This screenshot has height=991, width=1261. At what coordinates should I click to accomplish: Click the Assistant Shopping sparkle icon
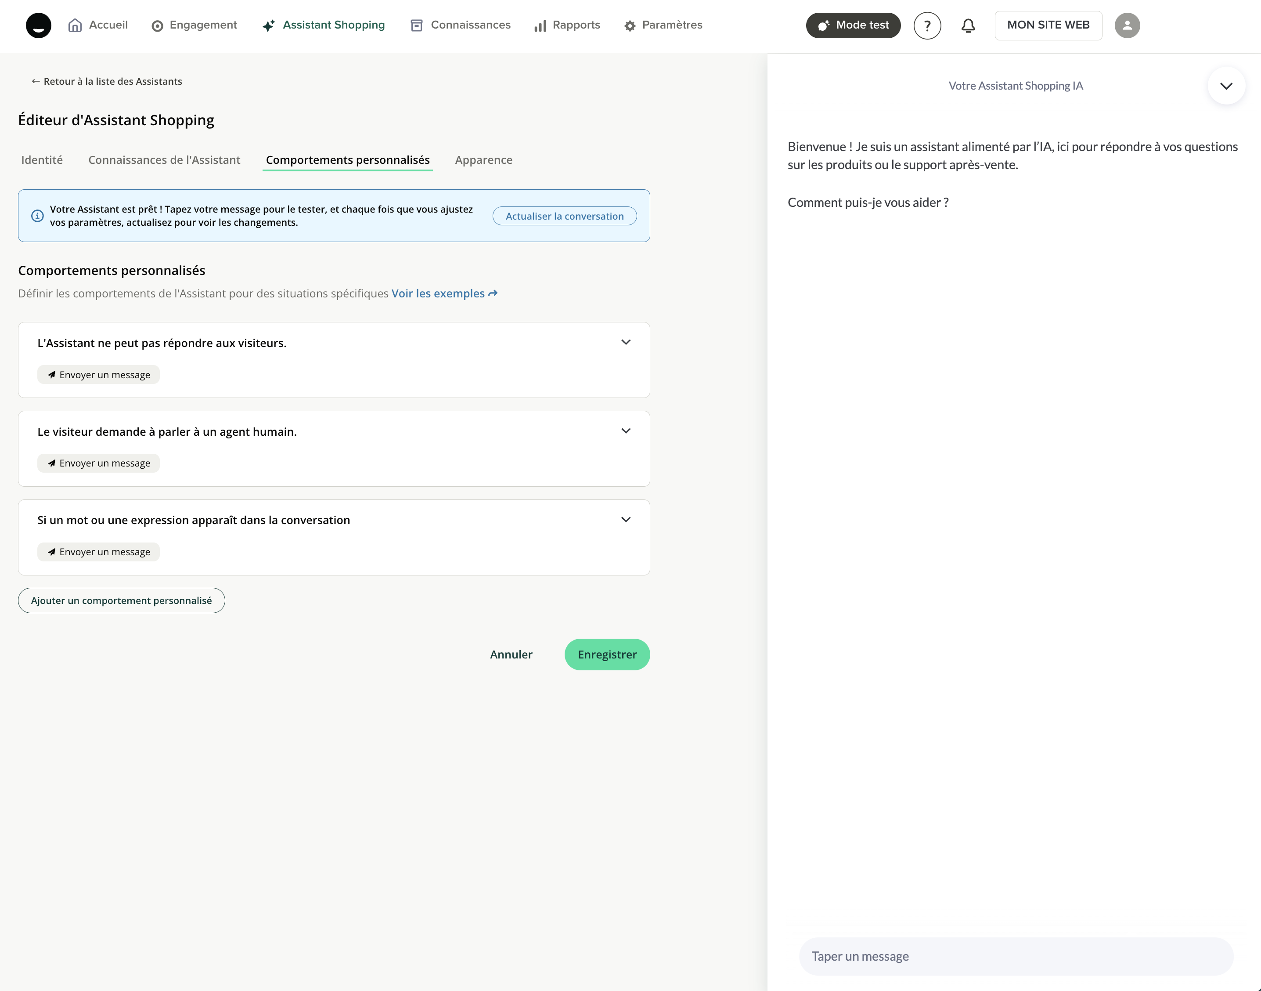pos(268,25)
